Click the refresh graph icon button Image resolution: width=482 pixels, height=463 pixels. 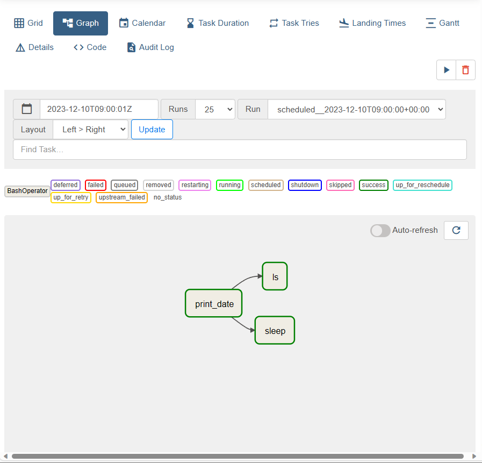[x=456, y=230]
